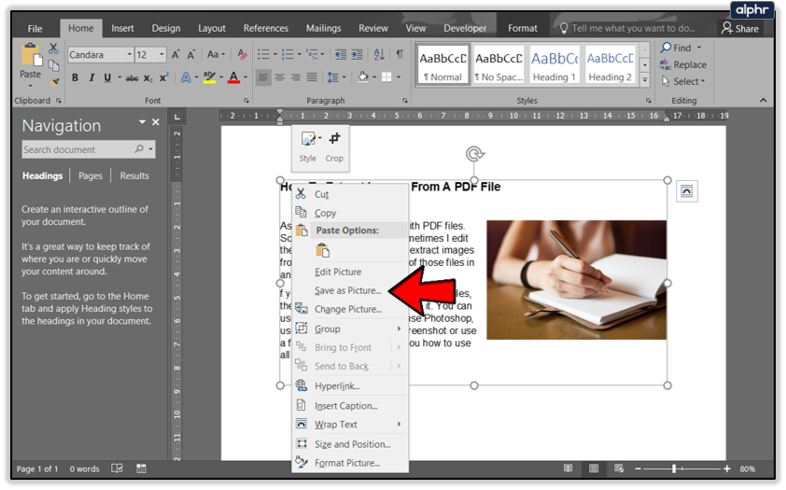Apply center paragraph alignment
The image size is (786, 490).
point(280,77)
